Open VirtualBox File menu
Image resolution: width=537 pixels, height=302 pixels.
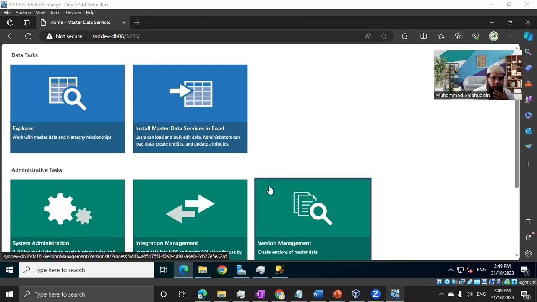click(x=7, y=13)
